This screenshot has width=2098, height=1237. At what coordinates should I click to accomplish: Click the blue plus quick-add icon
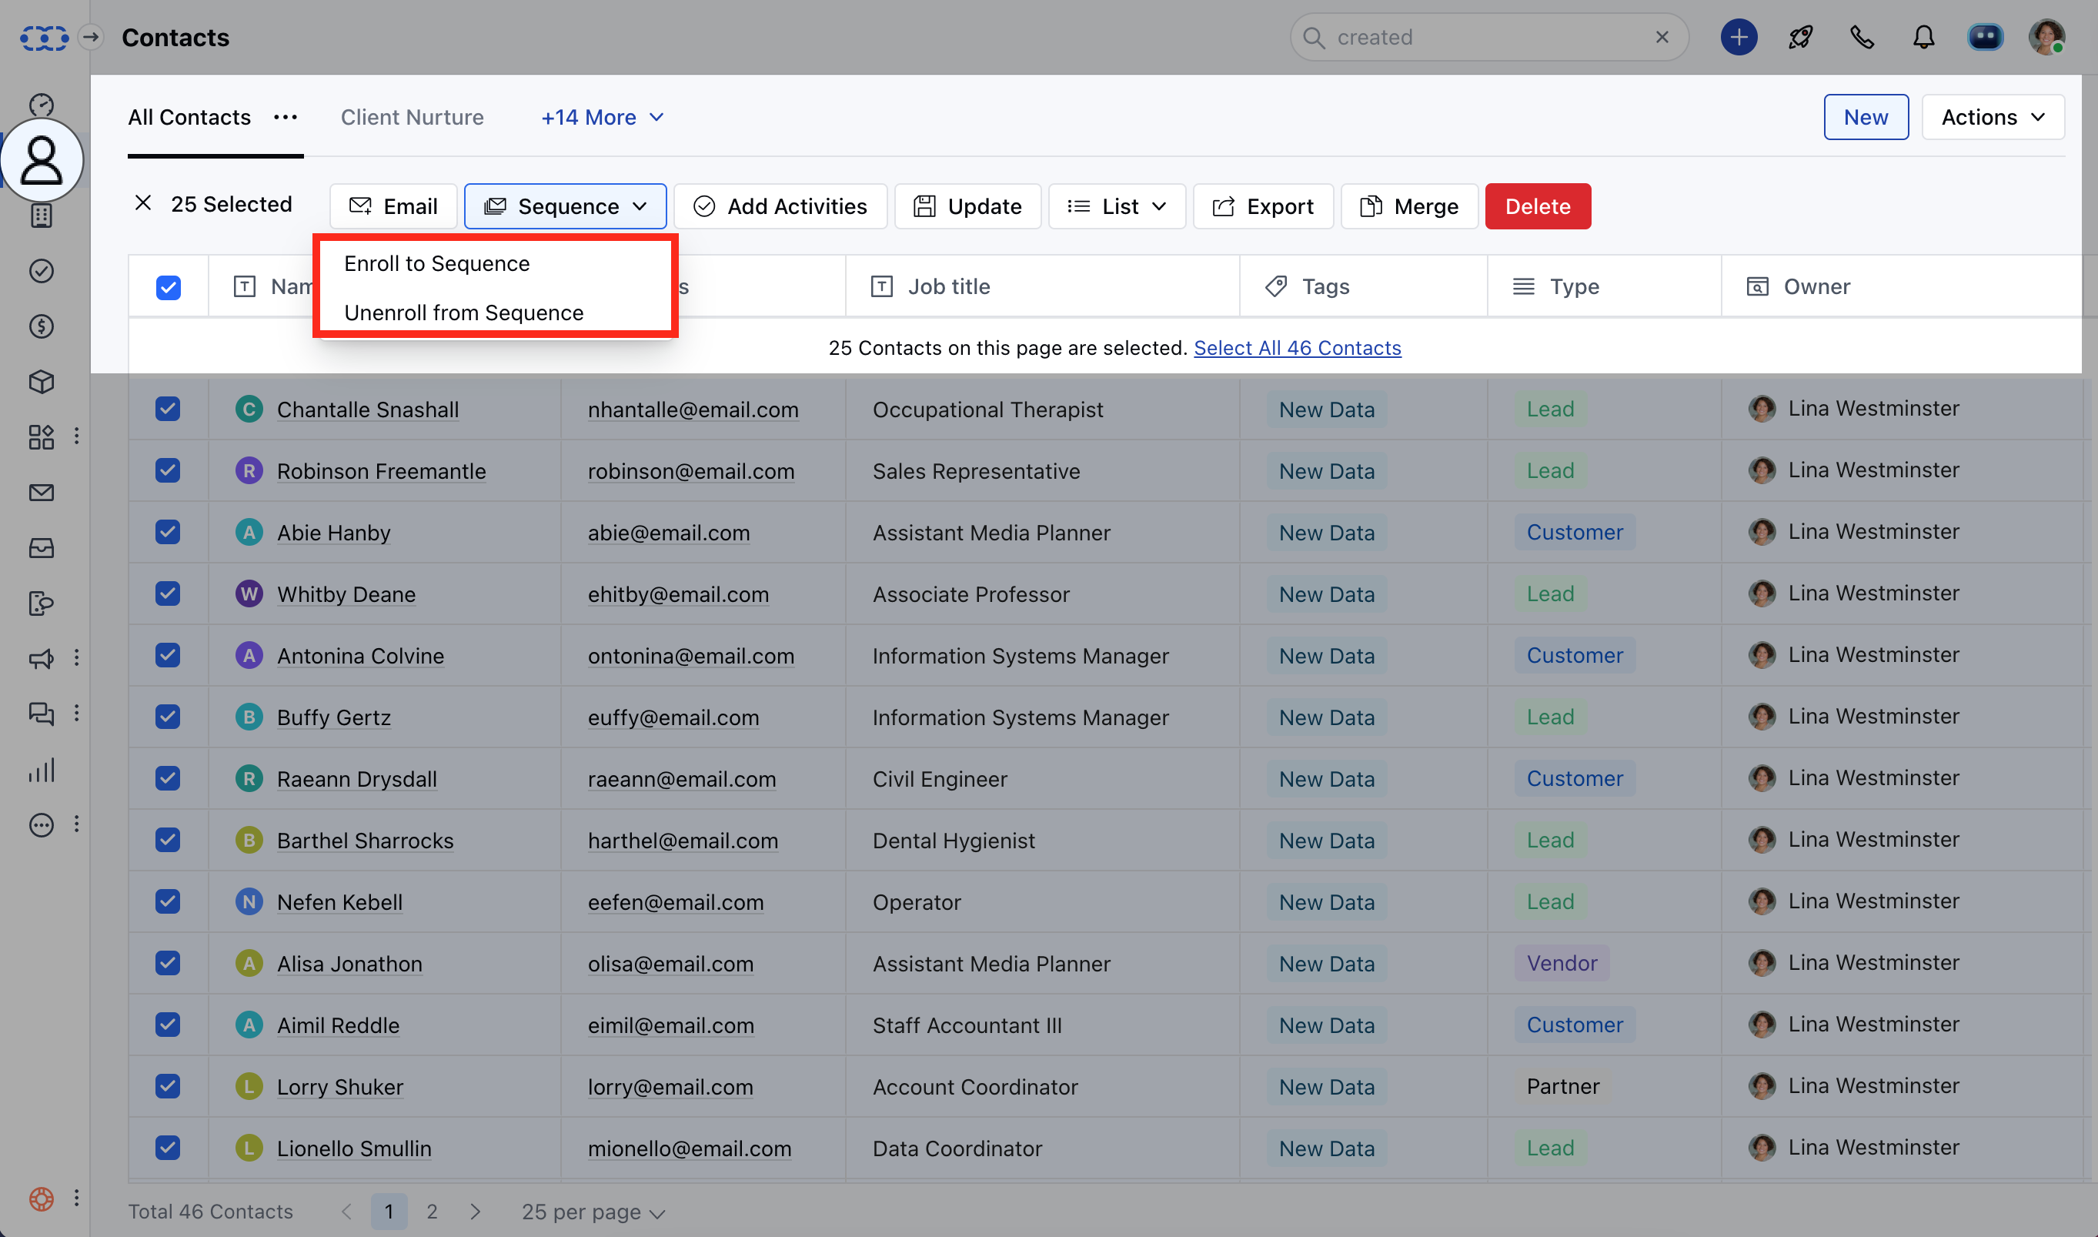point(1739,38)
